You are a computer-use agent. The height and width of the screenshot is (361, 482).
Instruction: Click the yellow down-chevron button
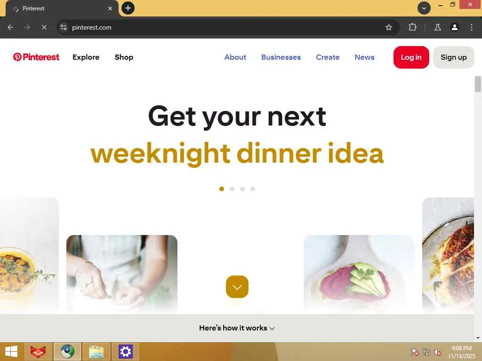point(237,287)
